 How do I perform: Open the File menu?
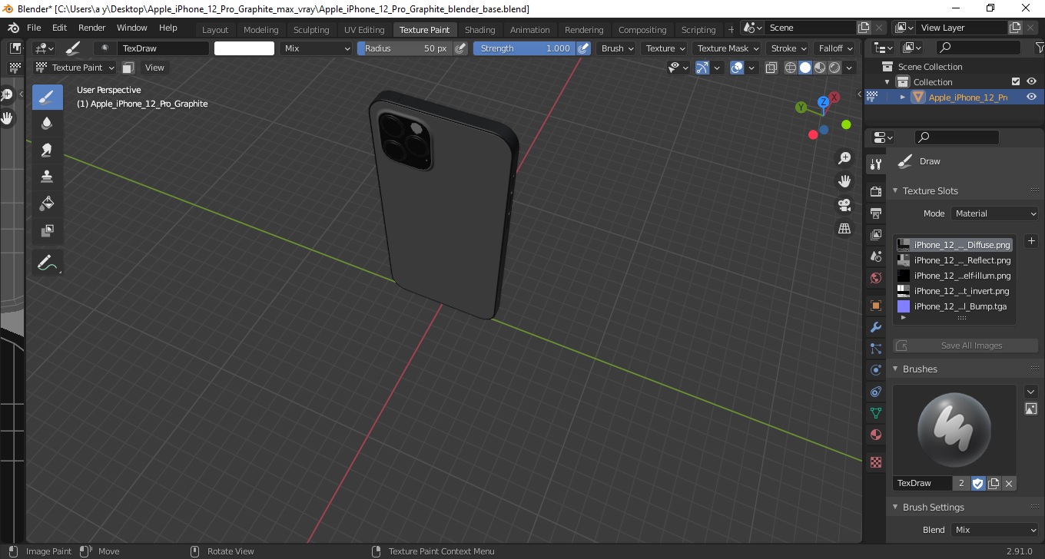coord(34,28)
